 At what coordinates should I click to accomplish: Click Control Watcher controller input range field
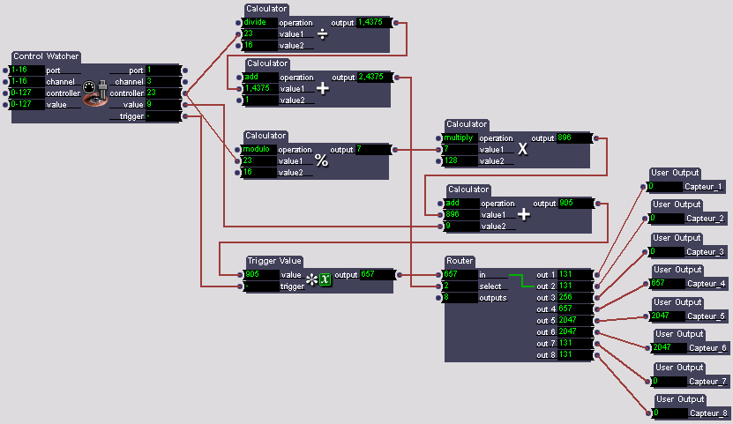click(27, 93)
